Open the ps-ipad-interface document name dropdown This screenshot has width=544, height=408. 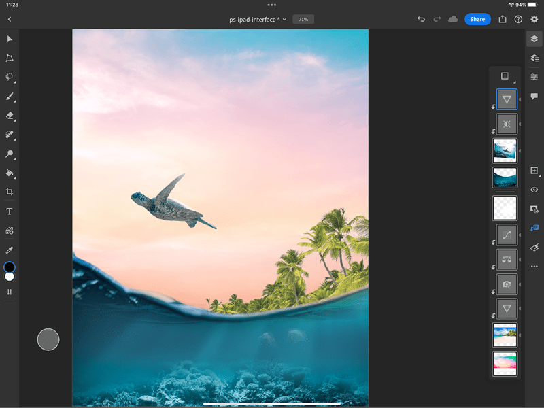point(258,20)
